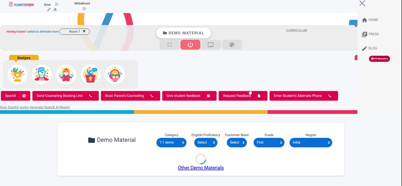Click the screen share icon button
402x186 pixels.
point(211,45)
